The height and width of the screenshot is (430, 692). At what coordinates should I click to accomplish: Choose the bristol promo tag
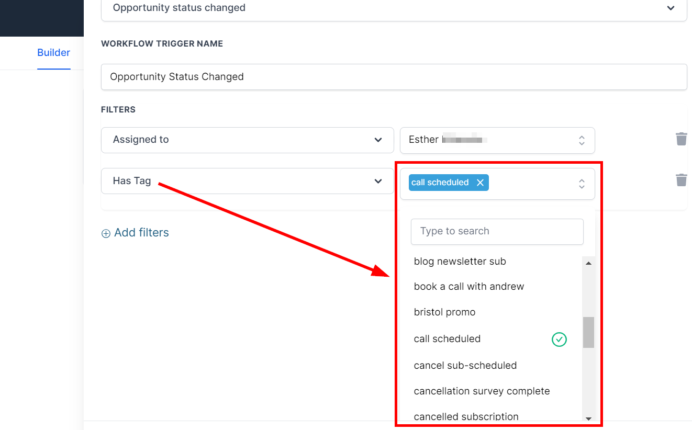point(444,312)
